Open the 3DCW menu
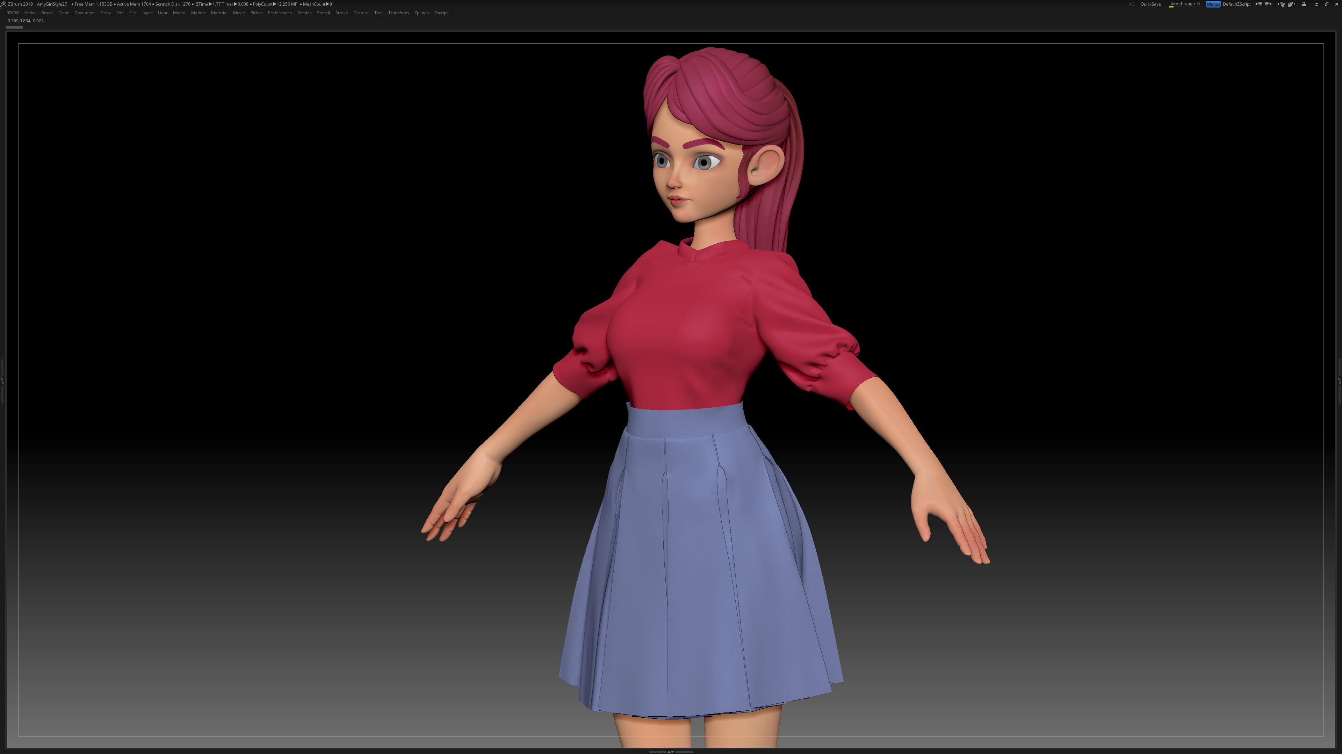This screenshot has height=754, width=1342. click(13, 13)
